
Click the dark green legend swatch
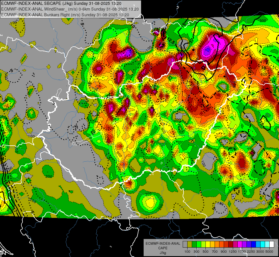pos(194,244)
